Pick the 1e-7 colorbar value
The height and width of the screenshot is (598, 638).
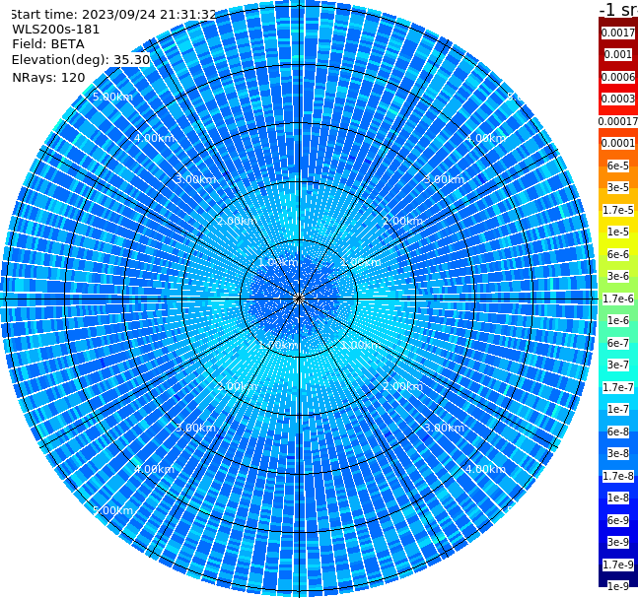618,409
